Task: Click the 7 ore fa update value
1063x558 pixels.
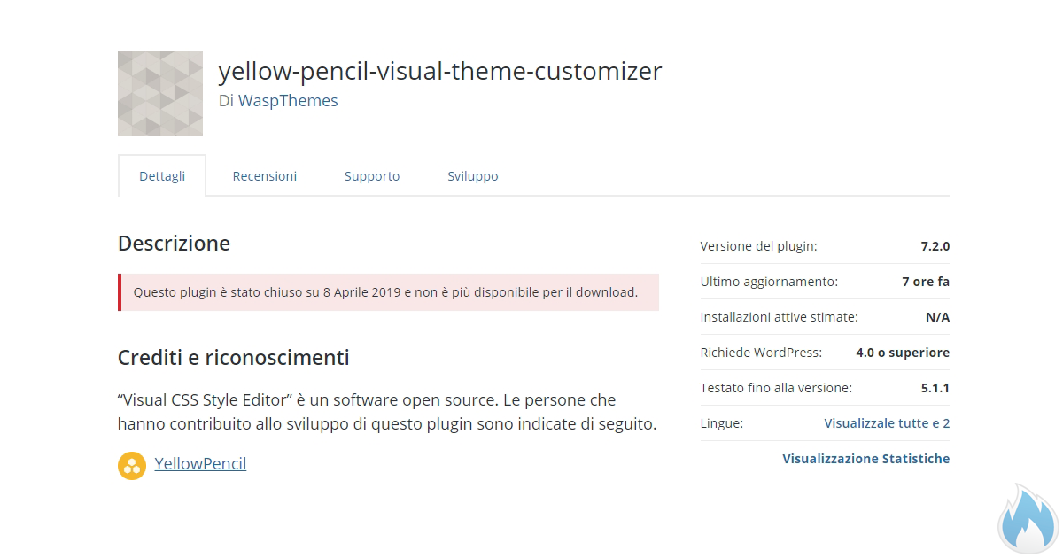Action: point(926,282)
